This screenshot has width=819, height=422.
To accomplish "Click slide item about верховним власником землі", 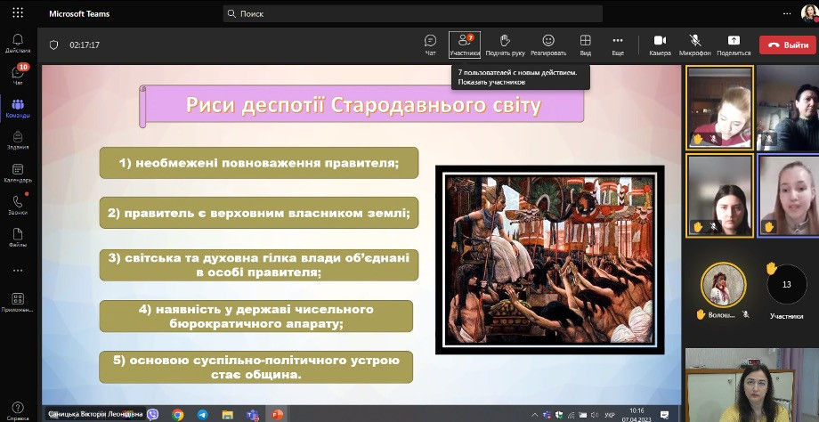I will click(259, 213).
